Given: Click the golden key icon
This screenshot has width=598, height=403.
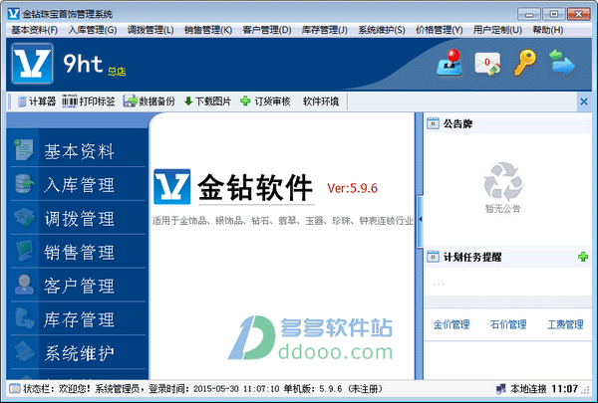Looking at the screenshot, I should tap(525, 63).
